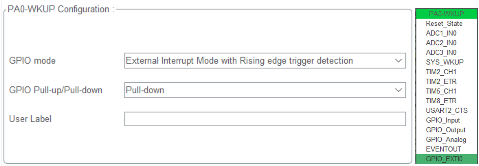Select ADC3_IN0 in the pin list

(x=441, y=53)
